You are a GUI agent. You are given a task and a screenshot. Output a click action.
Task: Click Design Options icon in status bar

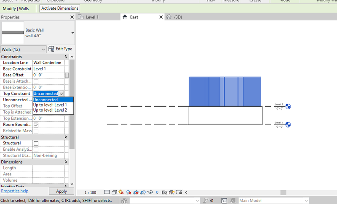224,201
